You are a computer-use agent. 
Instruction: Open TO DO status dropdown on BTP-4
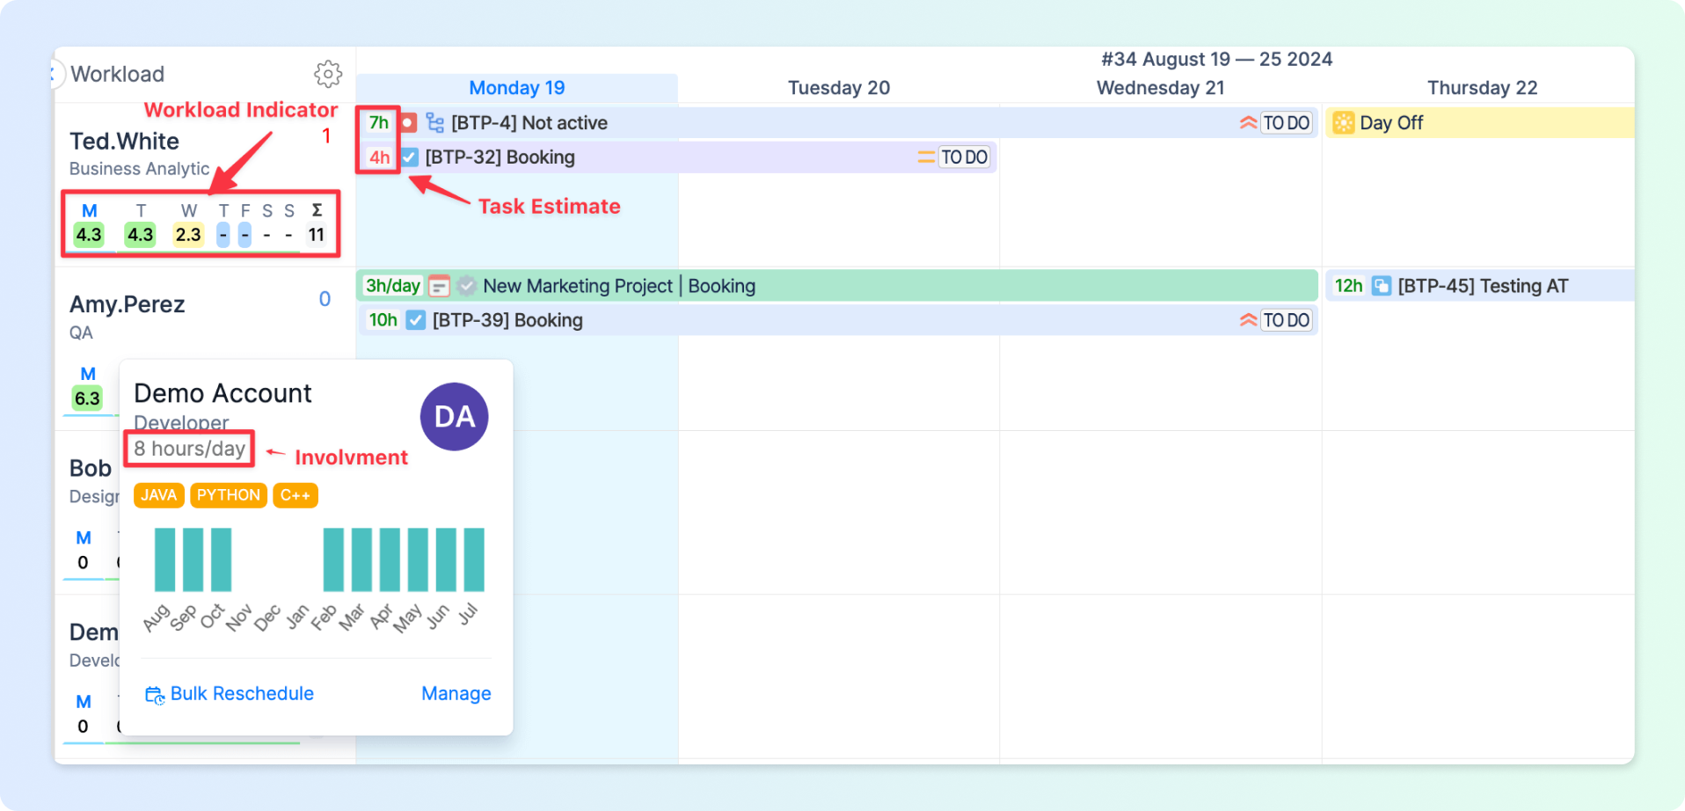[x=1286, y=123]
